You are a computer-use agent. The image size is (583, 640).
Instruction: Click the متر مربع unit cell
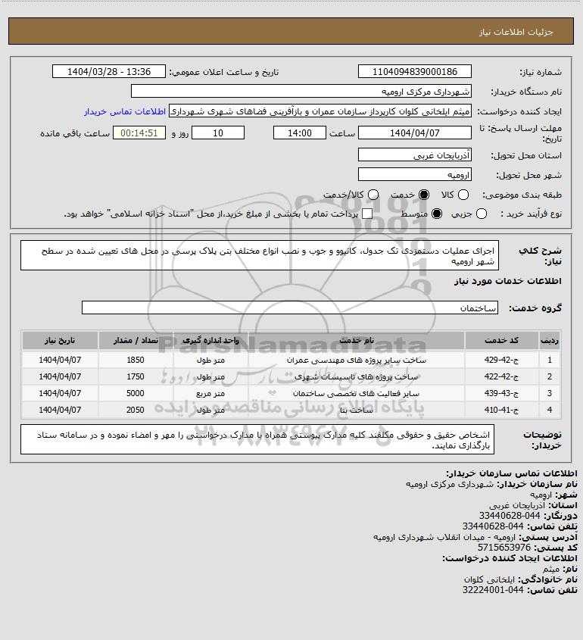tap(210, 394)
